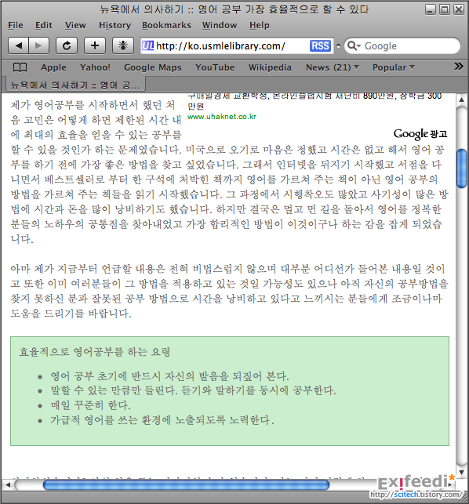Image resolution: width=469 pixels, height=504 pixels.
Task: Click the vertical scrollbar down arrow
Action: pyautogui.click(x=461, y=472)
